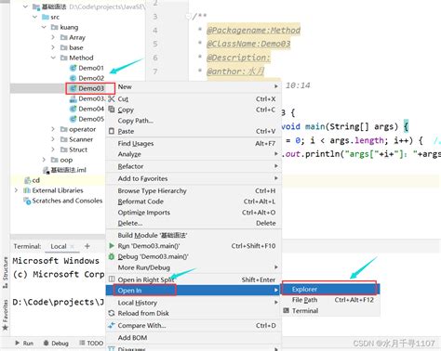The width and height of the screenshot is (441, 351).
Task: Click the Compare With icon
Action: [112, 325]
